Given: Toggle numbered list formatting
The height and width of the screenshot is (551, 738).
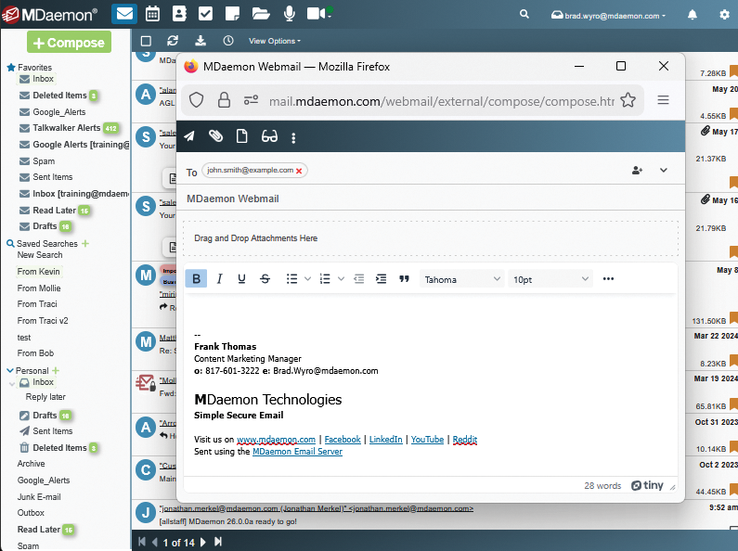Looking at the screenshot, I should (325, 279).
